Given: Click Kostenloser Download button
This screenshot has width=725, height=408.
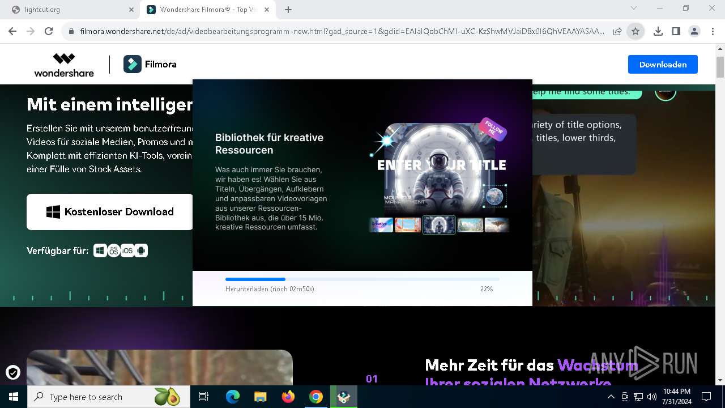Looking at the screenshot, I should pos(110,212).
